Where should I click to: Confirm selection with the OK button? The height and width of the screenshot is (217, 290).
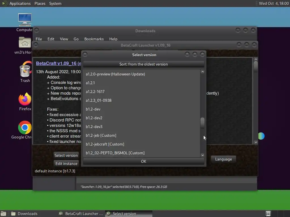(144, 161)
